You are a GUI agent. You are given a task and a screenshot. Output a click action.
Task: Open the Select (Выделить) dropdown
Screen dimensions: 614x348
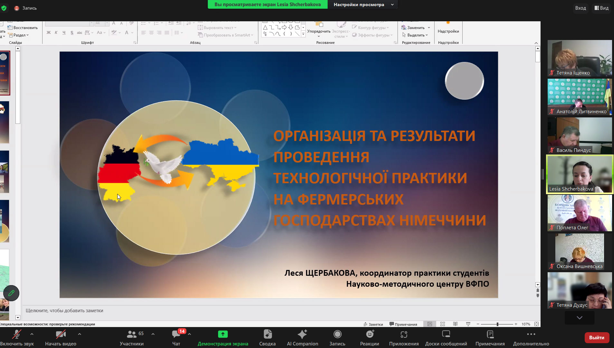coord(415,35)
